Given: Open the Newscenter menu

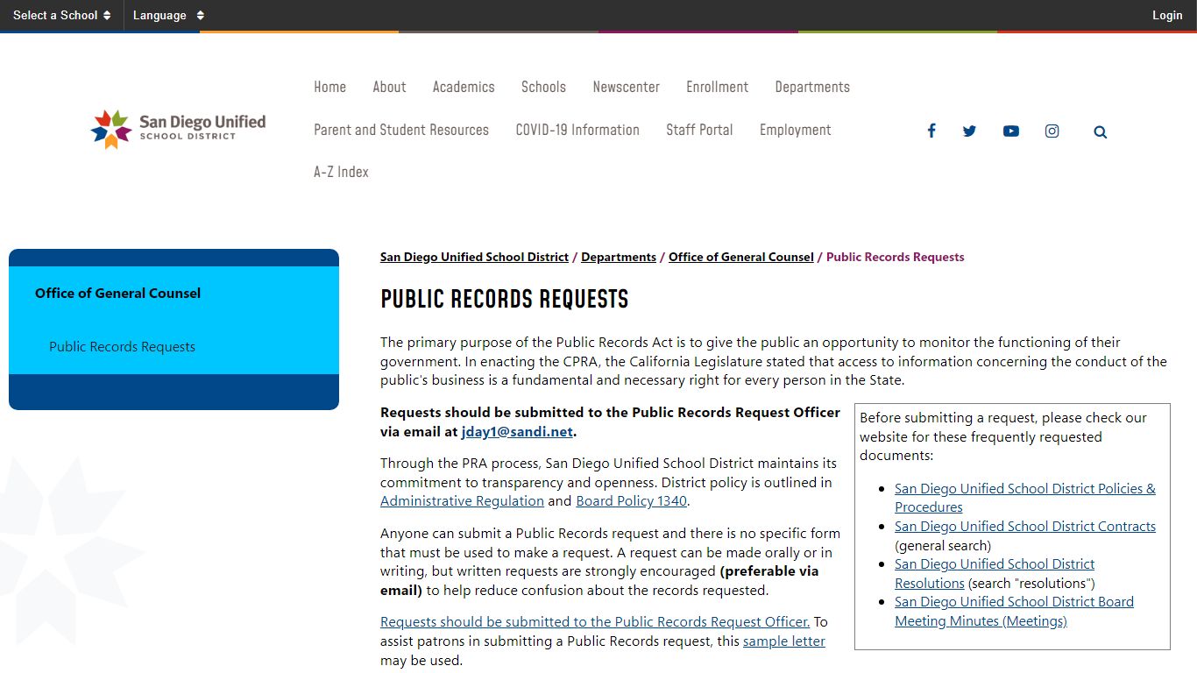Looking at the screenshot, I should 626,87.
